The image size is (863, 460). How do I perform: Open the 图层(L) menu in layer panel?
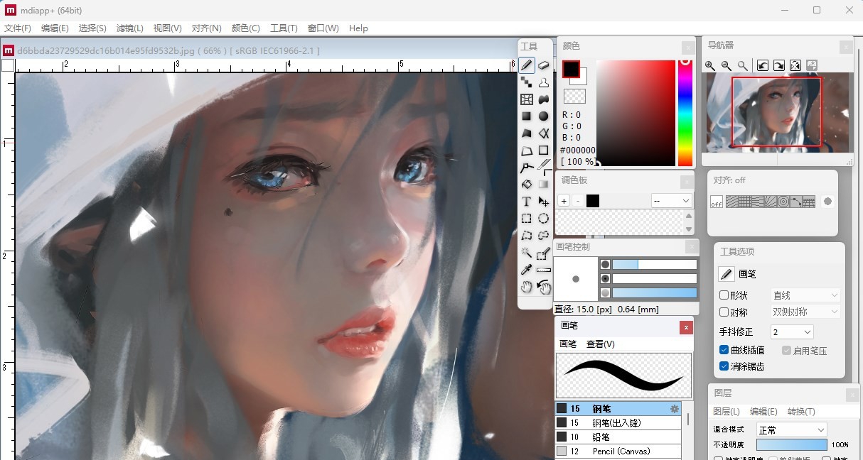click(x=727, y=412)
